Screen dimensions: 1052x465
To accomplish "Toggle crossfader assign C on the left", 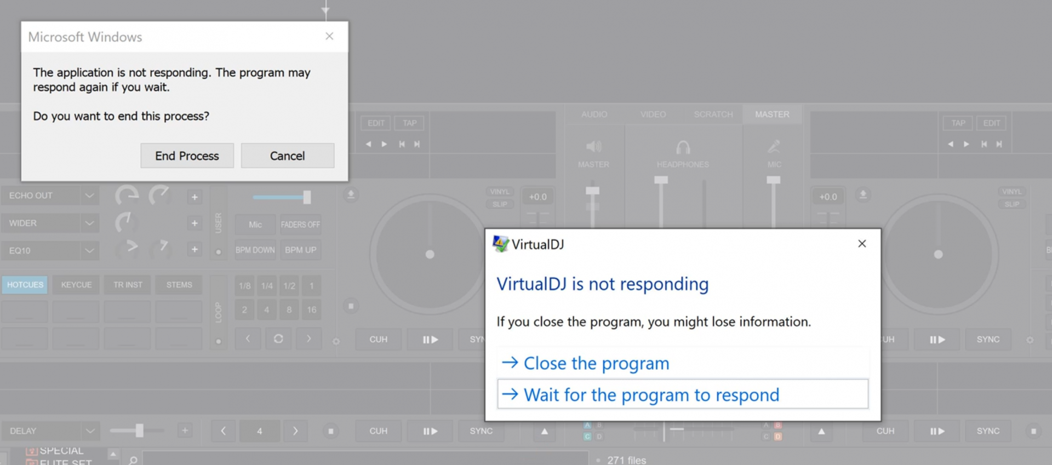I will [x=587, y=437].
